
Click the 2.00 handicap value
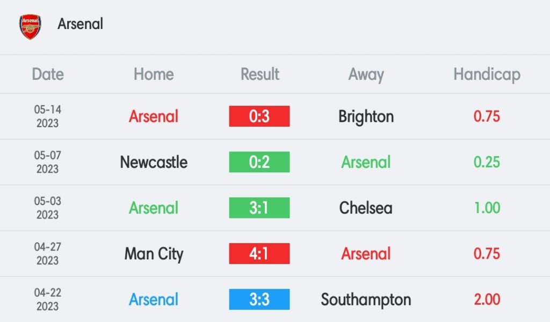pos(487,299)
